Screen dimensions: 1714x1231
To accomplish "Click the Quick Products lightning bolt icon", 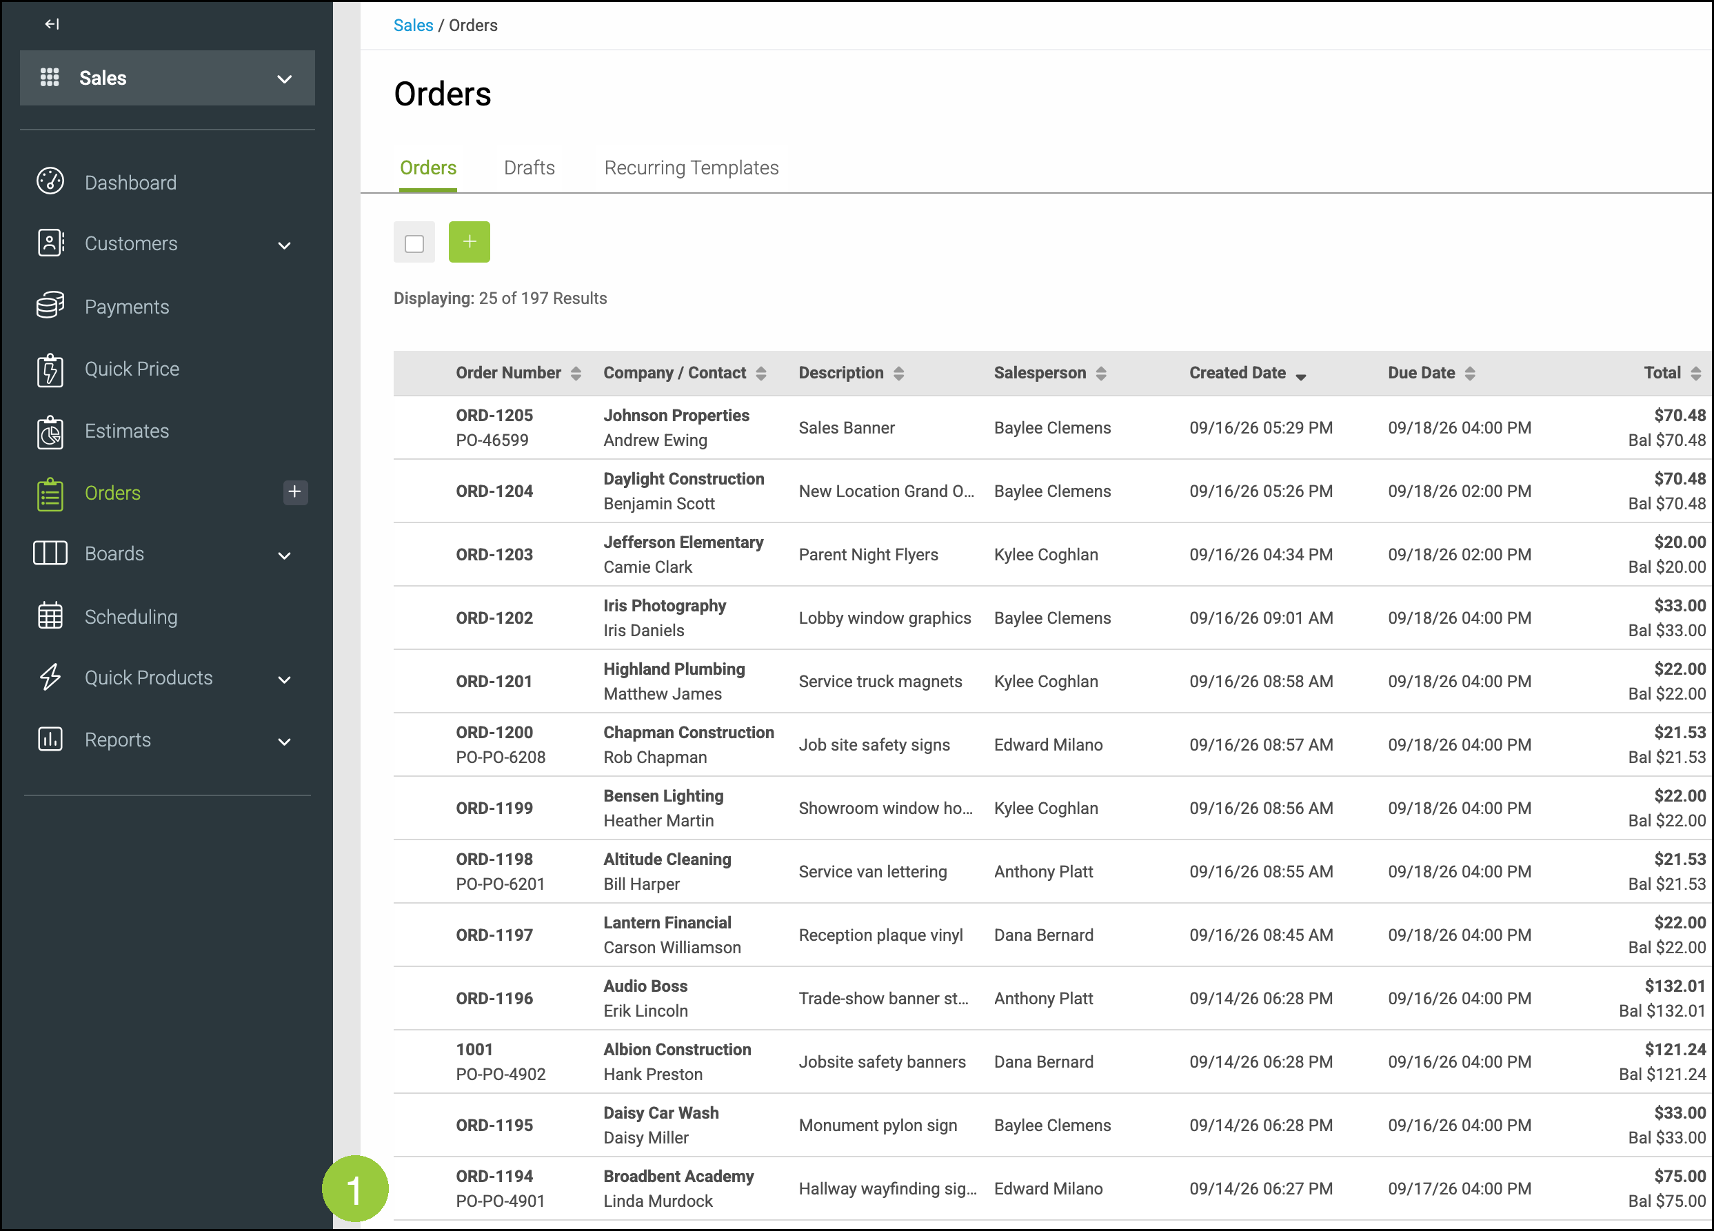I will click(50, 677).
